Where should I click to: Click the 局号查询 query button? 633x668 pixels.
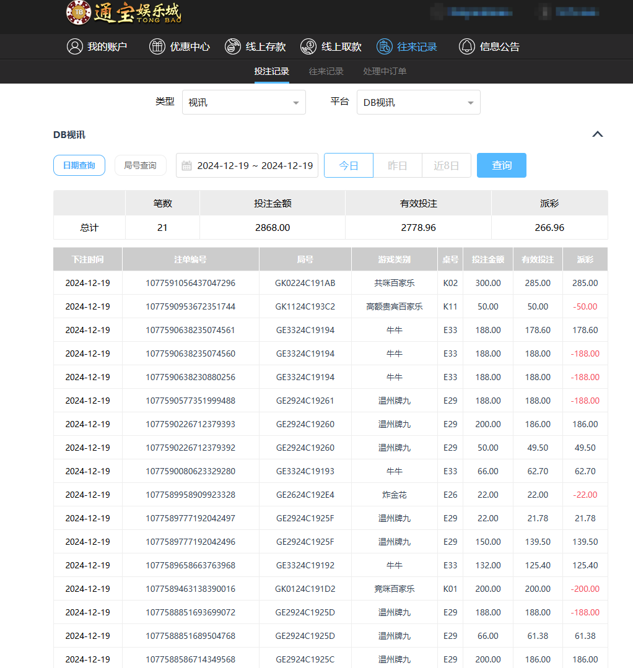point(141,165)
